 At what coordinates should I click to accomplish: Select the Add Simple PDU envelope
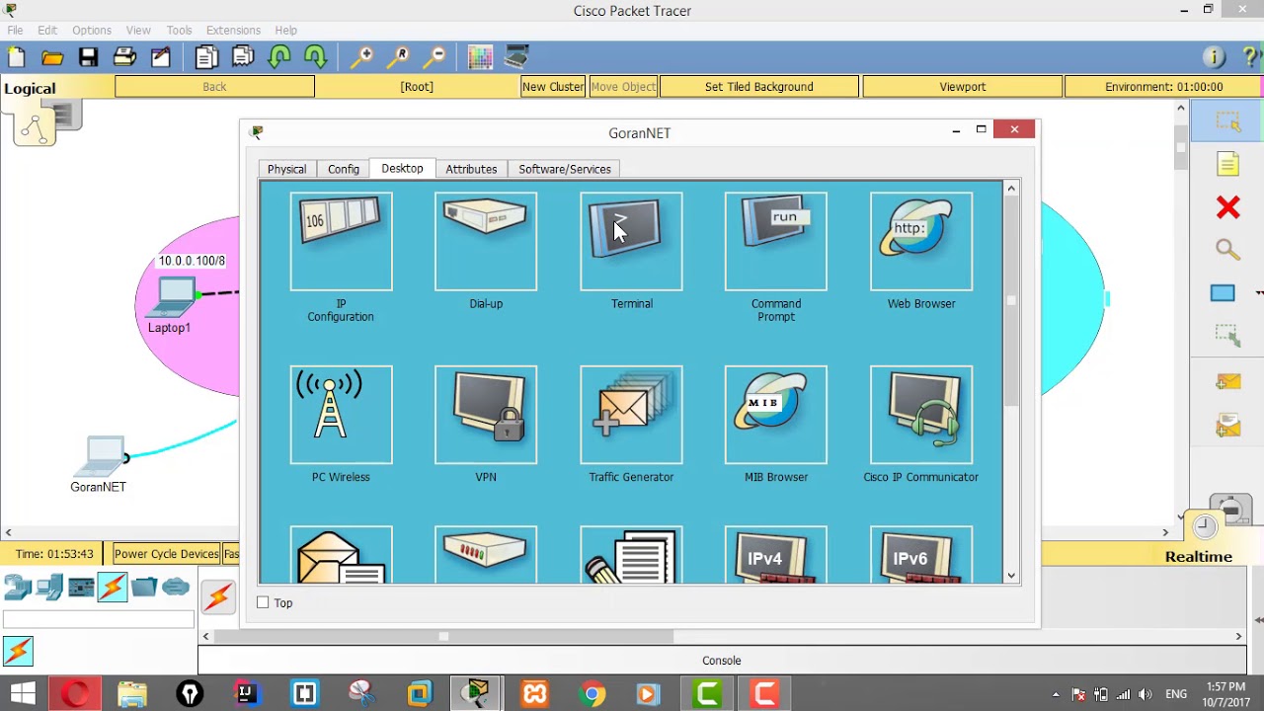click(x=1227, y=382)
